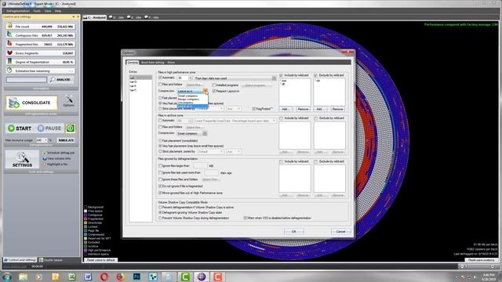
Task: Click the Degree of fragmentation icon
Action: click(9, 62)
